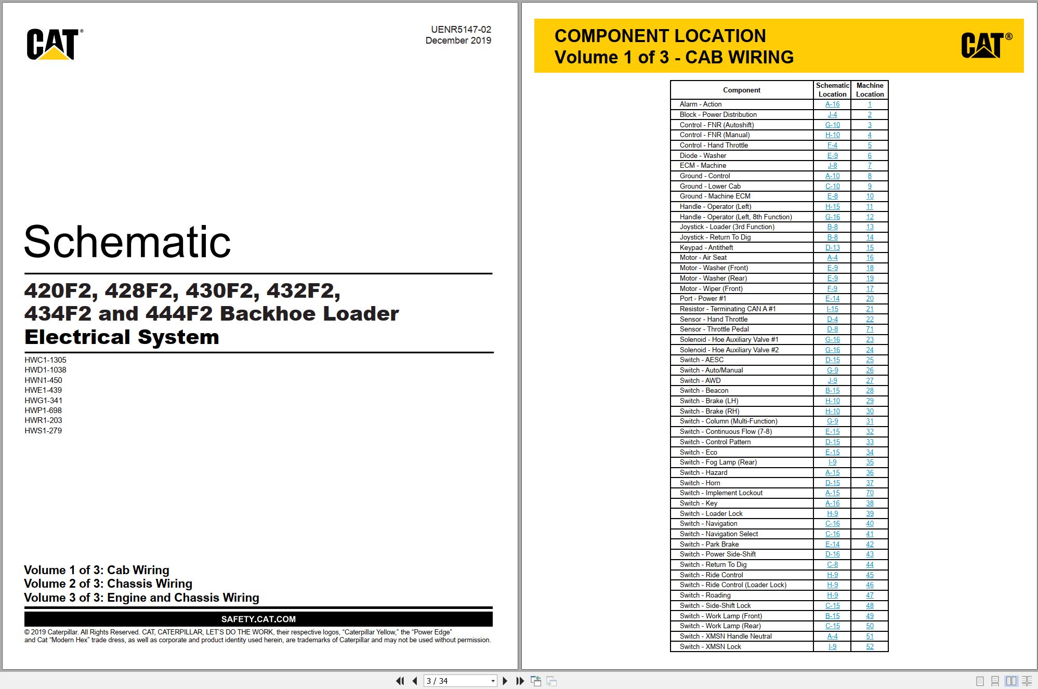
Task: Click J-4 link for Block - Power Distribution
Action: point(832,115)
